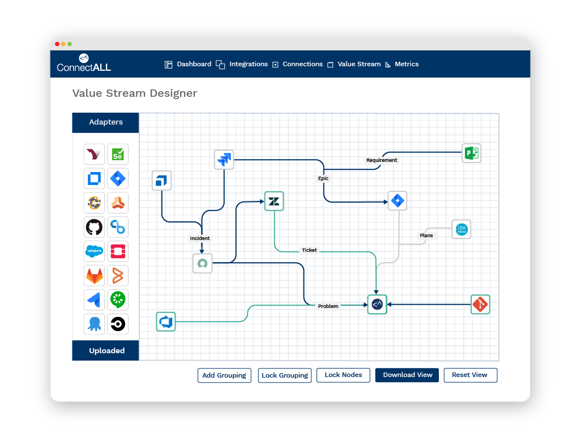Pick the blue diamond Jira adapter in Adapters panel
This screenshot has width=581, height=441.
[x=118, y=178]
